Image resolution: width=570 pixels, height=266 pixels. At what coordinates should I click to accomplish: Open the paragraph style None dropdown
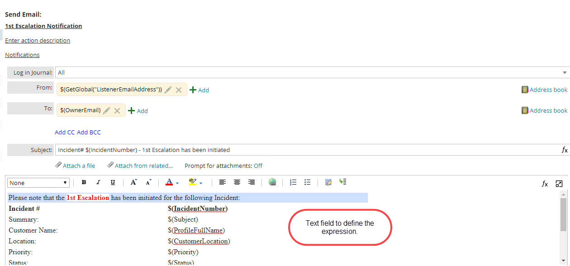(x=38, y=183)
